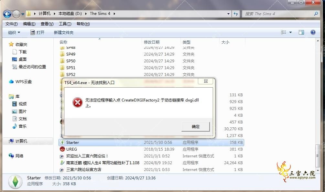Select 本地磁盘 (D:) in the breadcrumb
Screen dimensions: 325x192
coord(70,14)
